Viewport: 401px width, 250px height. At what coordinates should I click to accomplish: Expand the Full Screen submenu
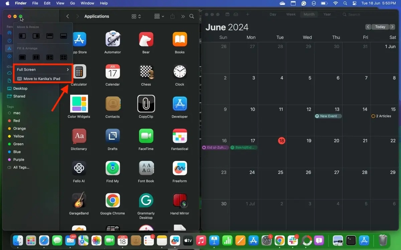[42, 69]
